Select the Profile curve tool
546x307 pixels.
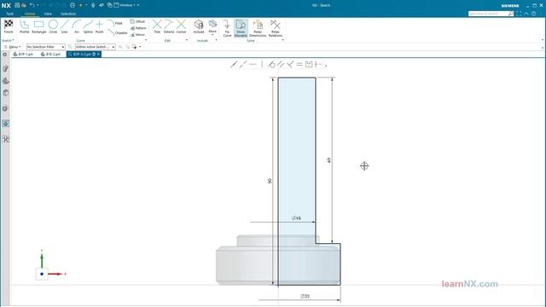click(25, 26)
